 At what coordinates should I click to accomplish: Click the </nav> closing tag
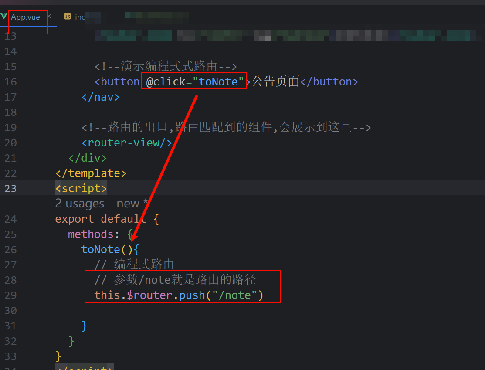point(101,97)
